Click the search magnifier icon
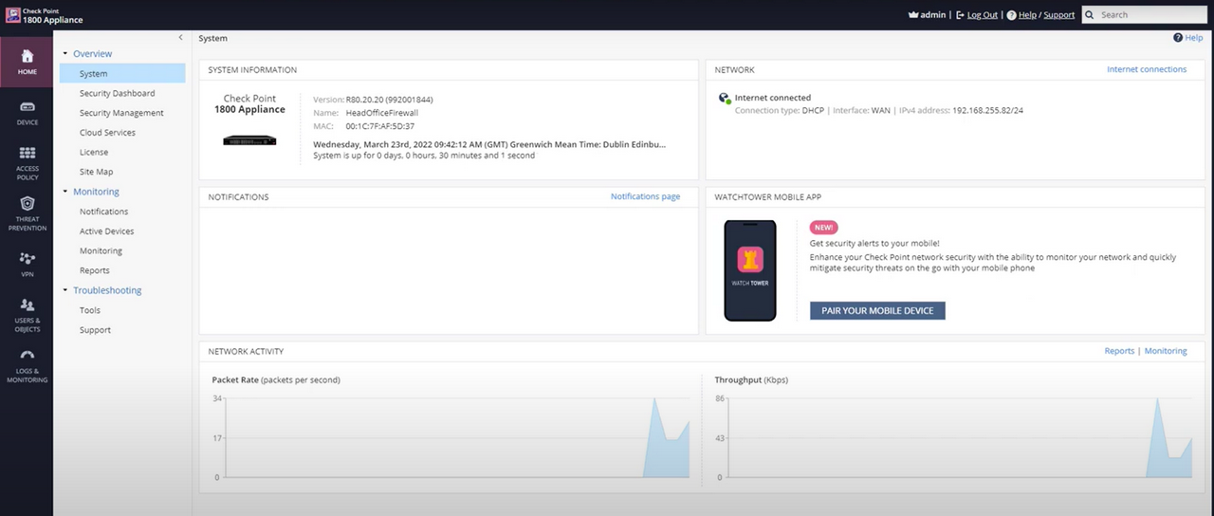 coord(1090,15)
